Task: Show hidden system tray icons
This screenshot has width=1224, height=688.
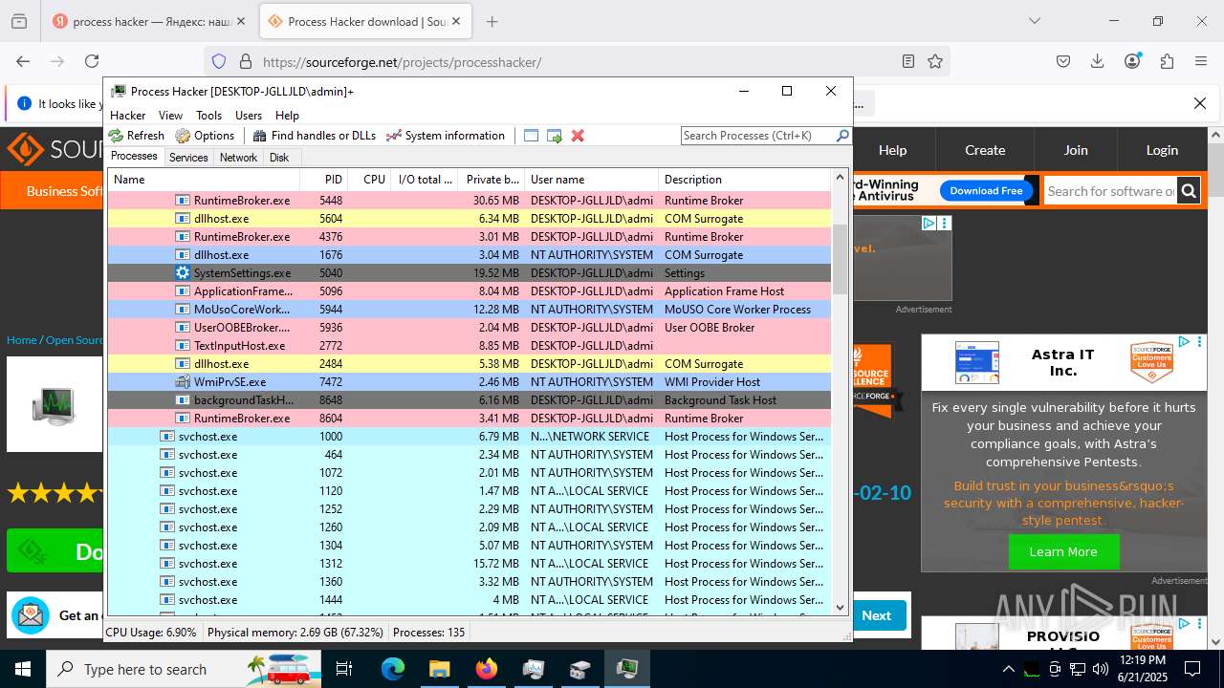Action: [1008, 669]
